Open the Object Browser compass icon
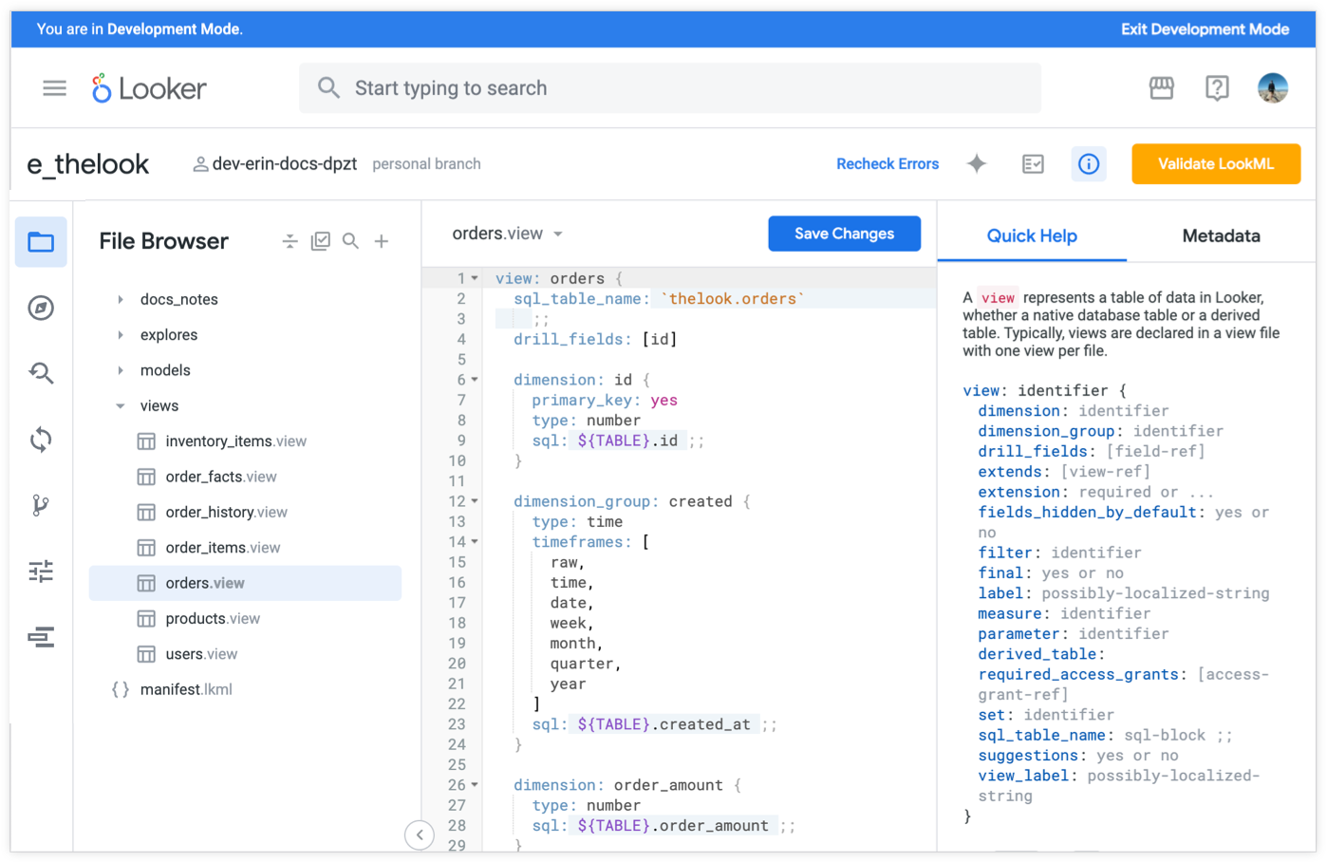 pyautogui.click(x=41, y=308)
